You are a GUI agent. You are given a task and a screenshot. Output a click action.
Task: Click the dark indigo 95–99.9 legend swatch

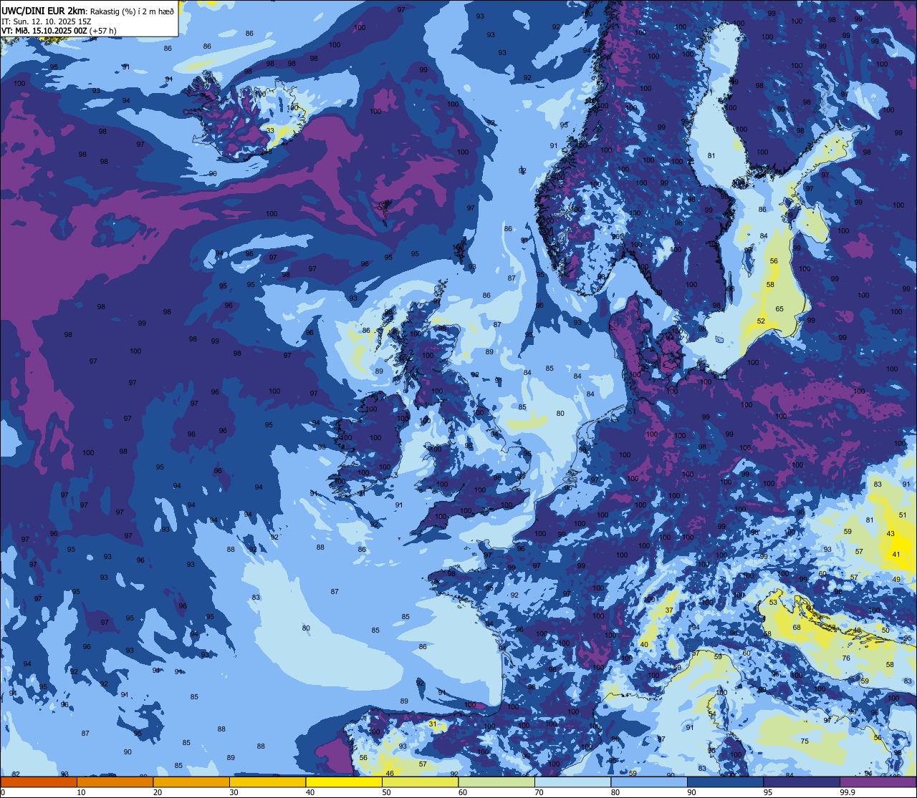[x=802, y=782]
